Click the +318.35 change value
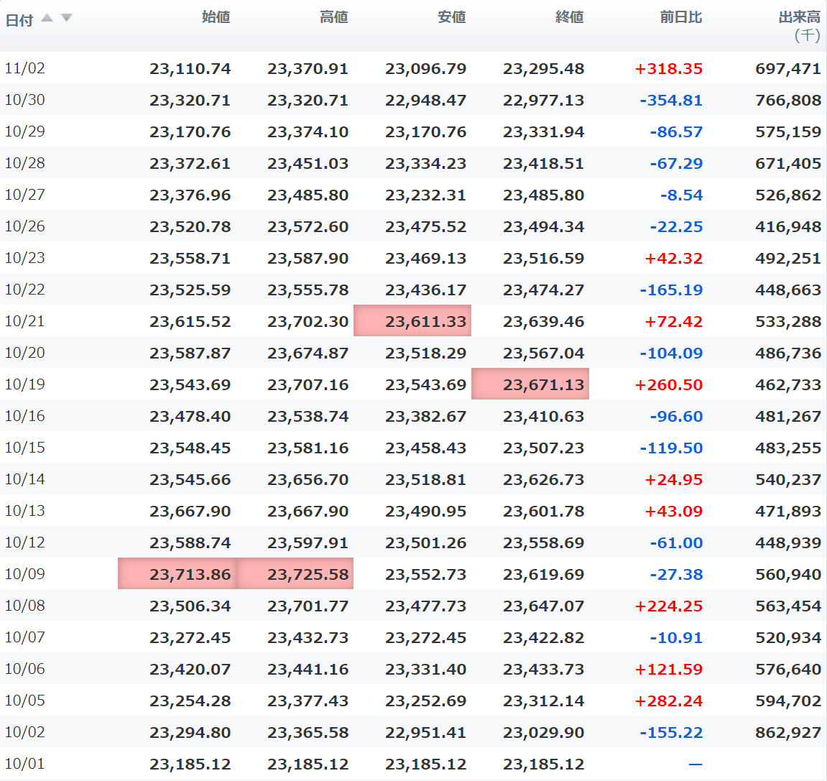 668,69
